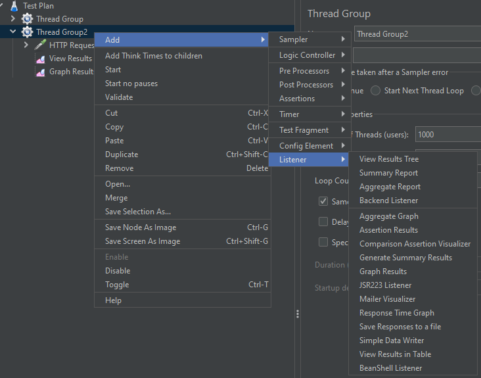
Task: Open the Logic Controller submenu
Action: click(309, 55)
